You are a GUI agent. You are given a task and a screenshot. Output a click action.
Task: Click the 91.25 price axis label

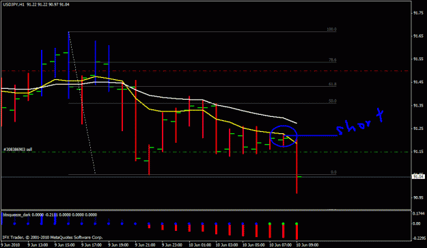point(418,128)
